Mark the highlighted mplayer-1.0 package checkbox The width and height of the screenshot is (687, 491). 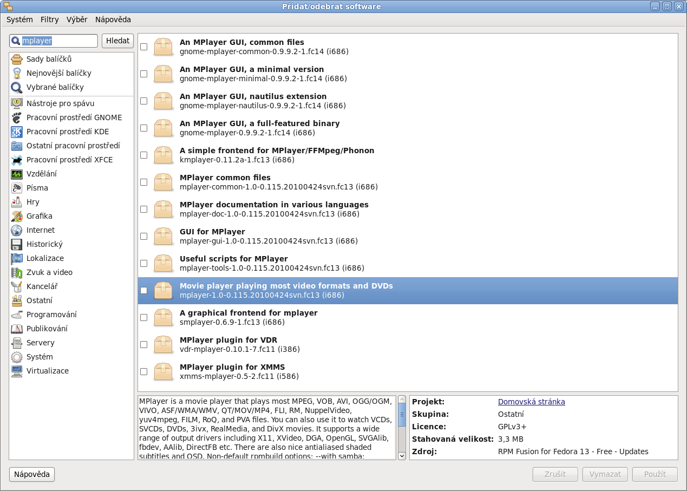point(143,290)
